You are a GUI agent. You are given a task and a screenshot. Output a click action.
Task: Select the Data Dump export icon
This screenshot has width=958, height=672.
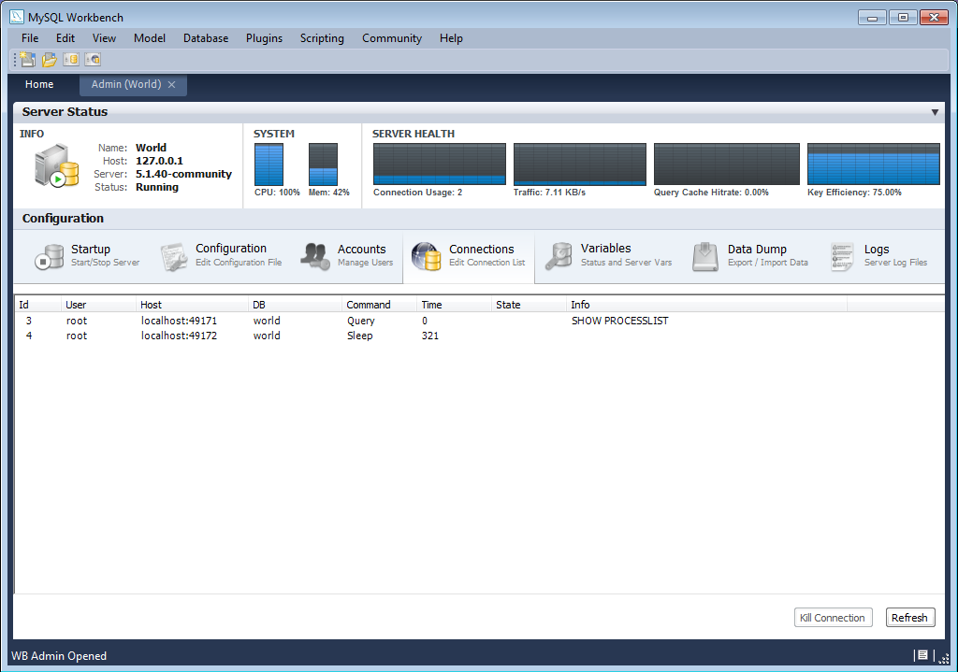click(704, 256)
